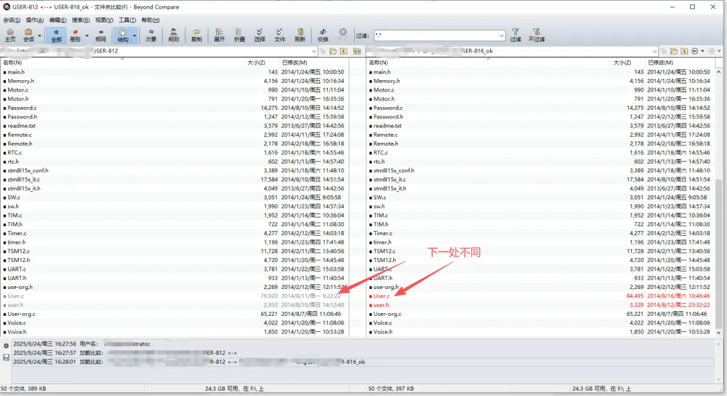Select stm8l15x_conf.h in the left pane
Image resolution: width=727 pixels, height=396 pixels.
[28, 170]
